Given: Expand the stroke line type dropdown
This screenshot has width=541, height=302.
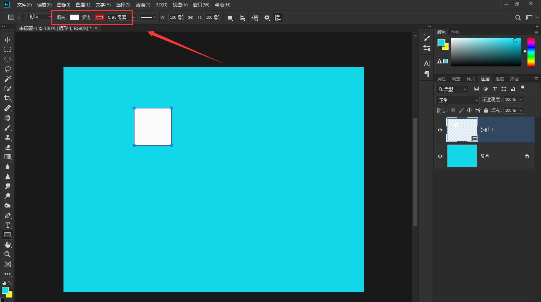Looking at the screenshot, I should click(x=148, y=17).
